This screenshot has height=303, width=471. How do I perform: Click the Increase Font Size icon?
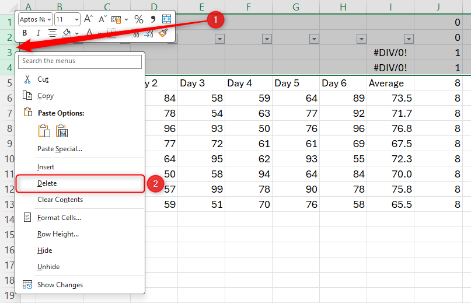[x=88, y=19]
